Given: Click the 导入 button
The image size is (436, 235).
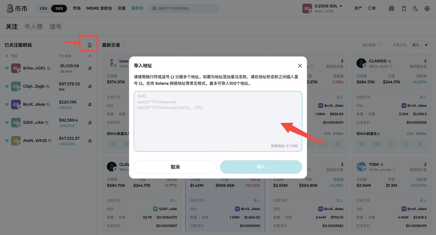Looking at the screenshot, I should click(261, 167).
